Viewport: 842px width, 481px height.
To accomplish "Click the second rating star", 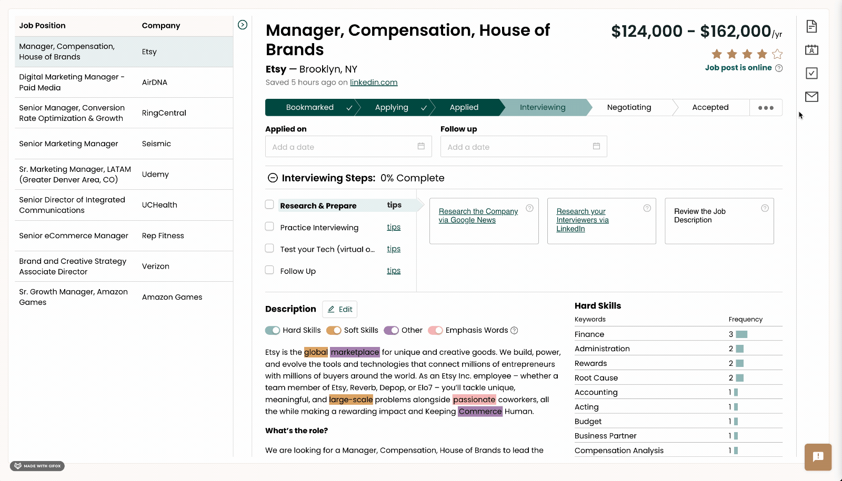I will 732,54.
